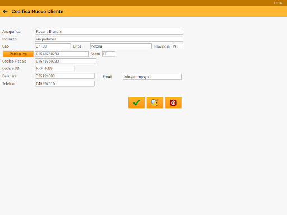Click the Email label

107,77
